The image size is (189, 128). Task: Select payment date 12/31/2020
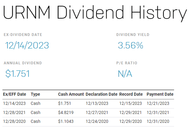(158, 122)
